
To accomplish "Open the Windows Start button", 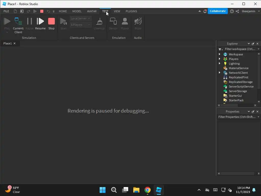I will [102, 190].
